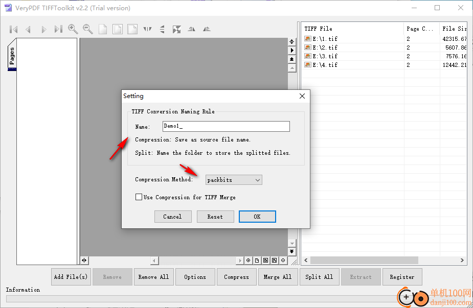The image size is (473, 308).
Task: Click right-pointing triangle atop viewer scrollbar
Action: [291, 51]
